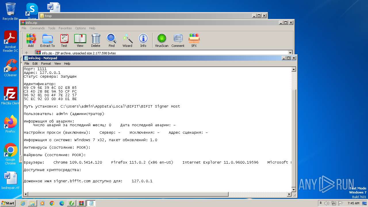Show hidden system tray icons
This screenshot has height=207, width=368.
[321, 203]
